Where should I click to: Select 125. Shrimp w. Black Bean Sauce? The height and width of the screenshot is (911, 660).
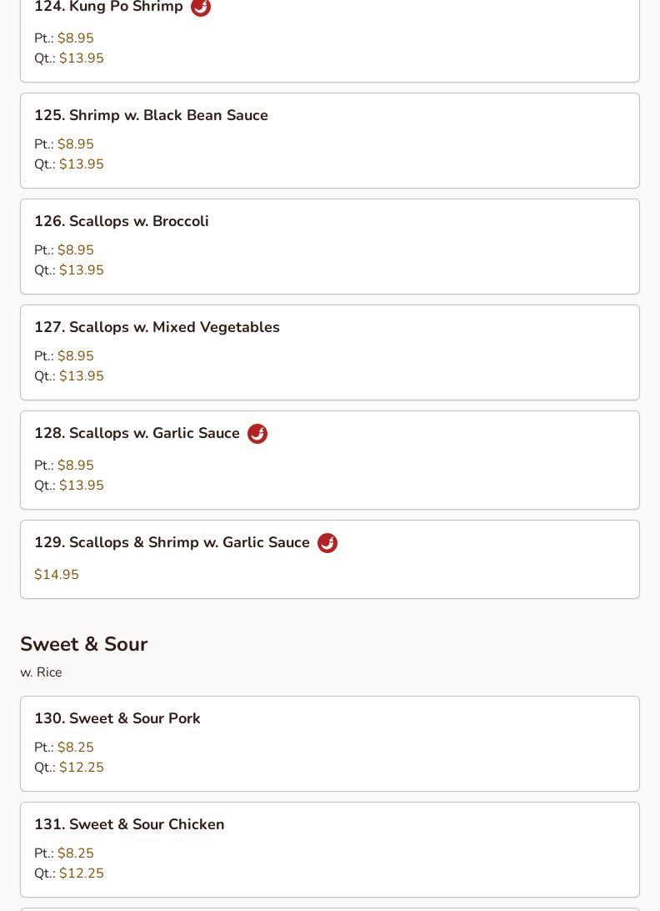[x=151, y=115]
